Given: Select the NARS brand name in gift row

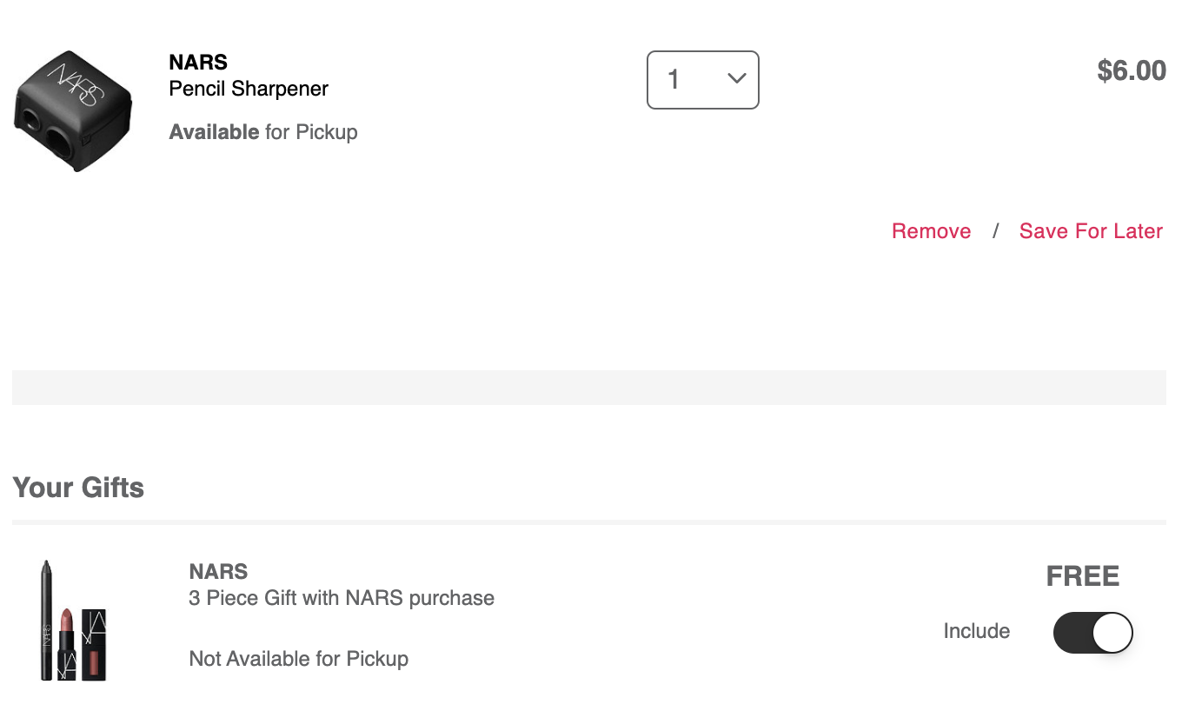Looking at the screenshot, I should click(x=218, y=572).
